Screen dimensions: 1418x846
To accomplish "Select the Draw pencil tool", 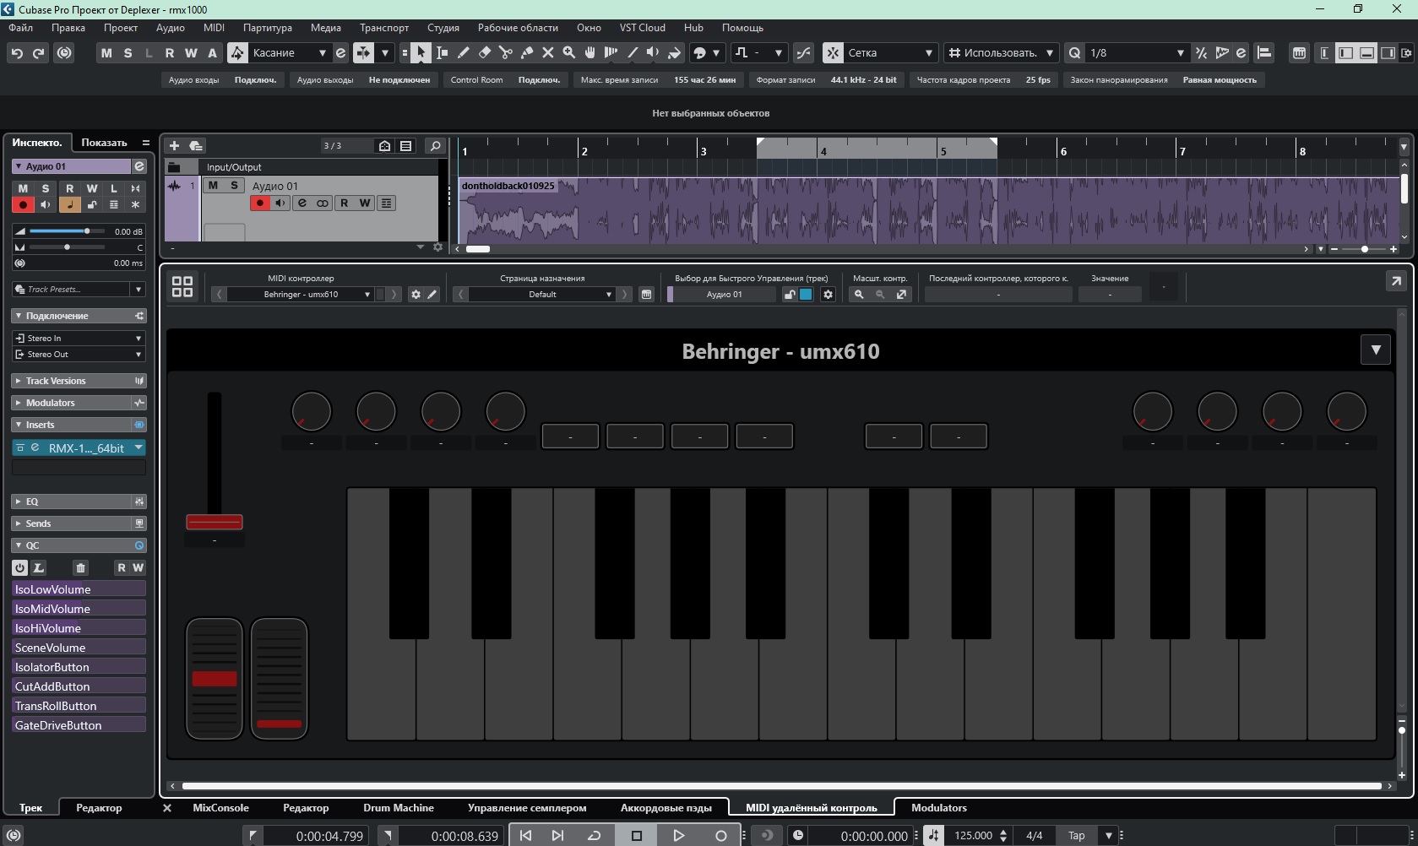I will [x=463, y=52].
